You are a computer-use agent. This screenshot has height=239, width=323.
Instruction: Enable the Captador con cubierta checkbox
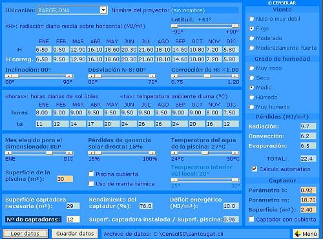251,219
